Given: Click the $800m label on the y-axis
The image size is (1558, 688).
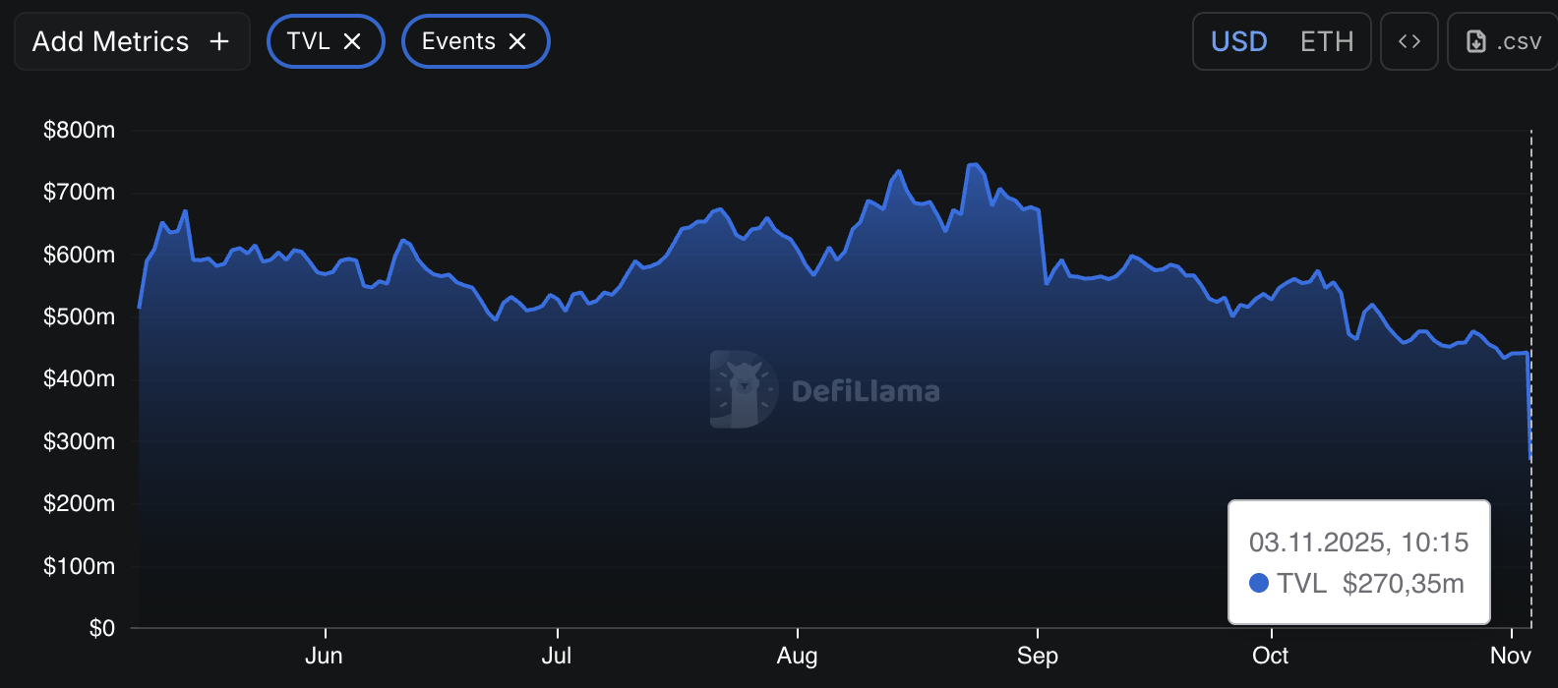Looking at the screenshot, I should (x=79, y=130).
